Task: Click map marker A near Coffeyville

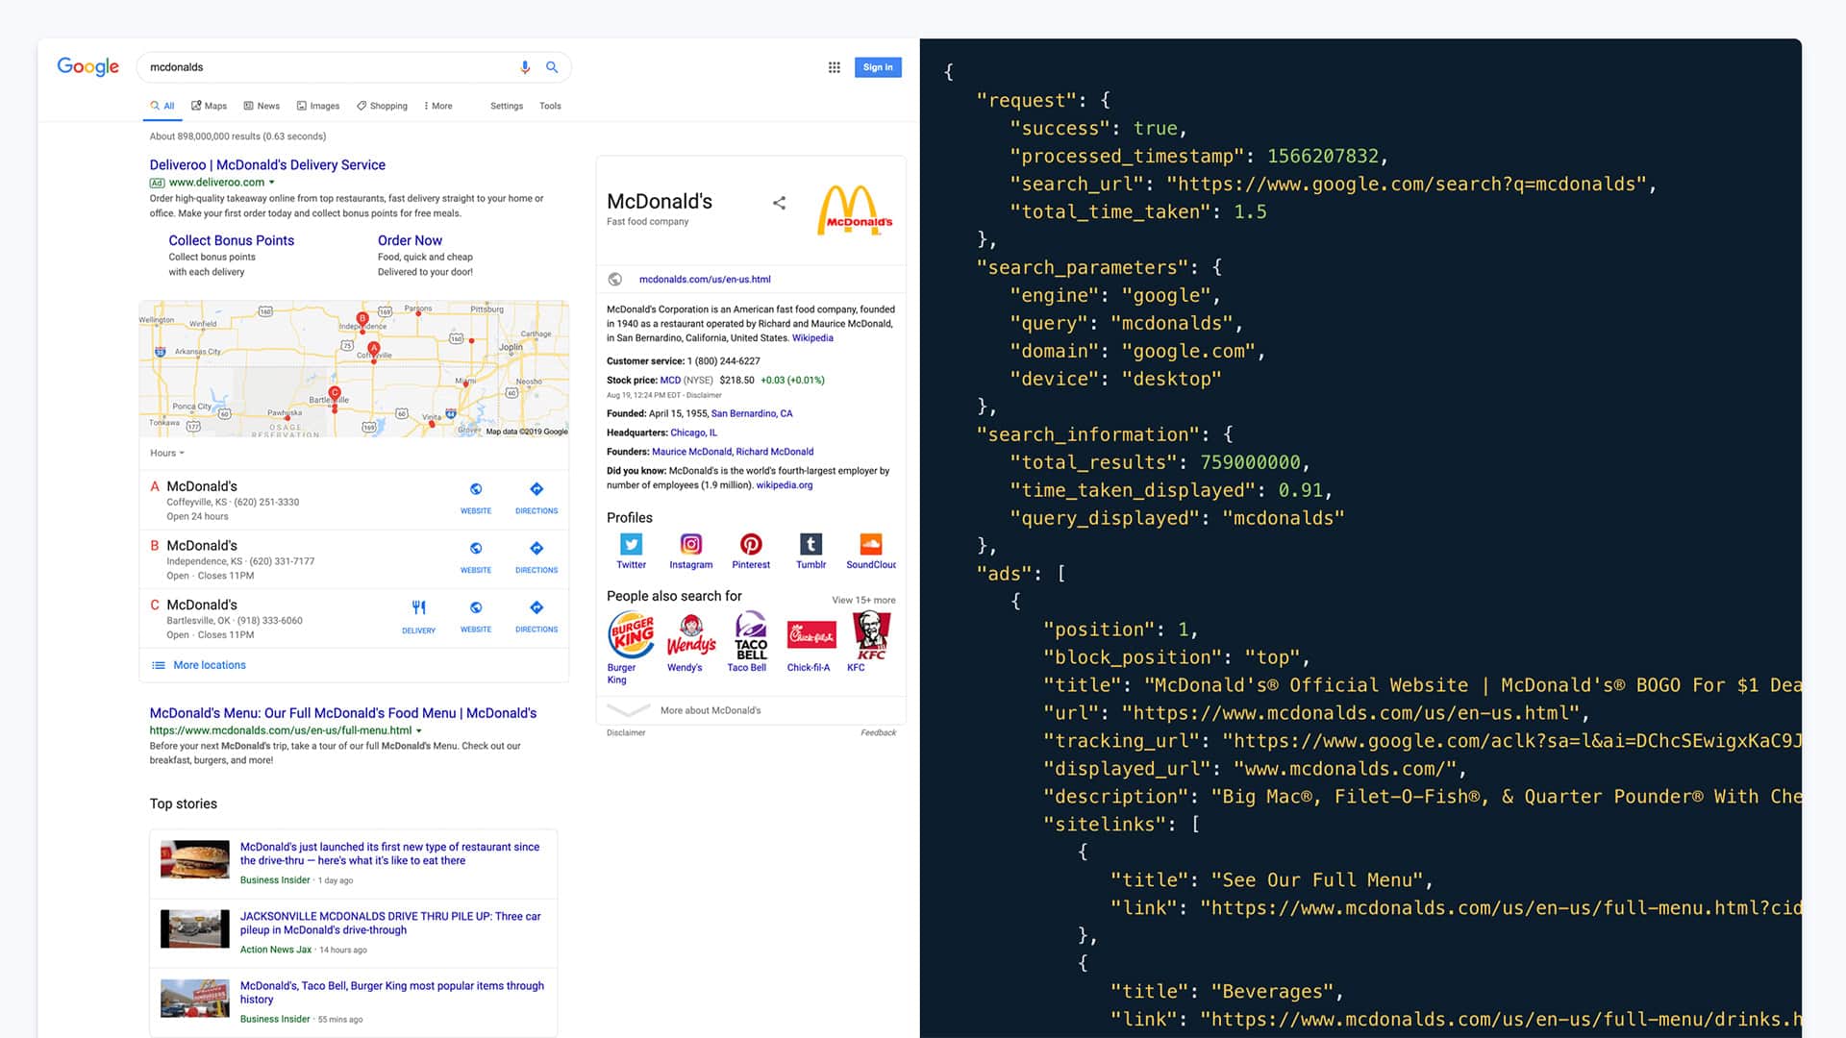Action: coord(374,350)
